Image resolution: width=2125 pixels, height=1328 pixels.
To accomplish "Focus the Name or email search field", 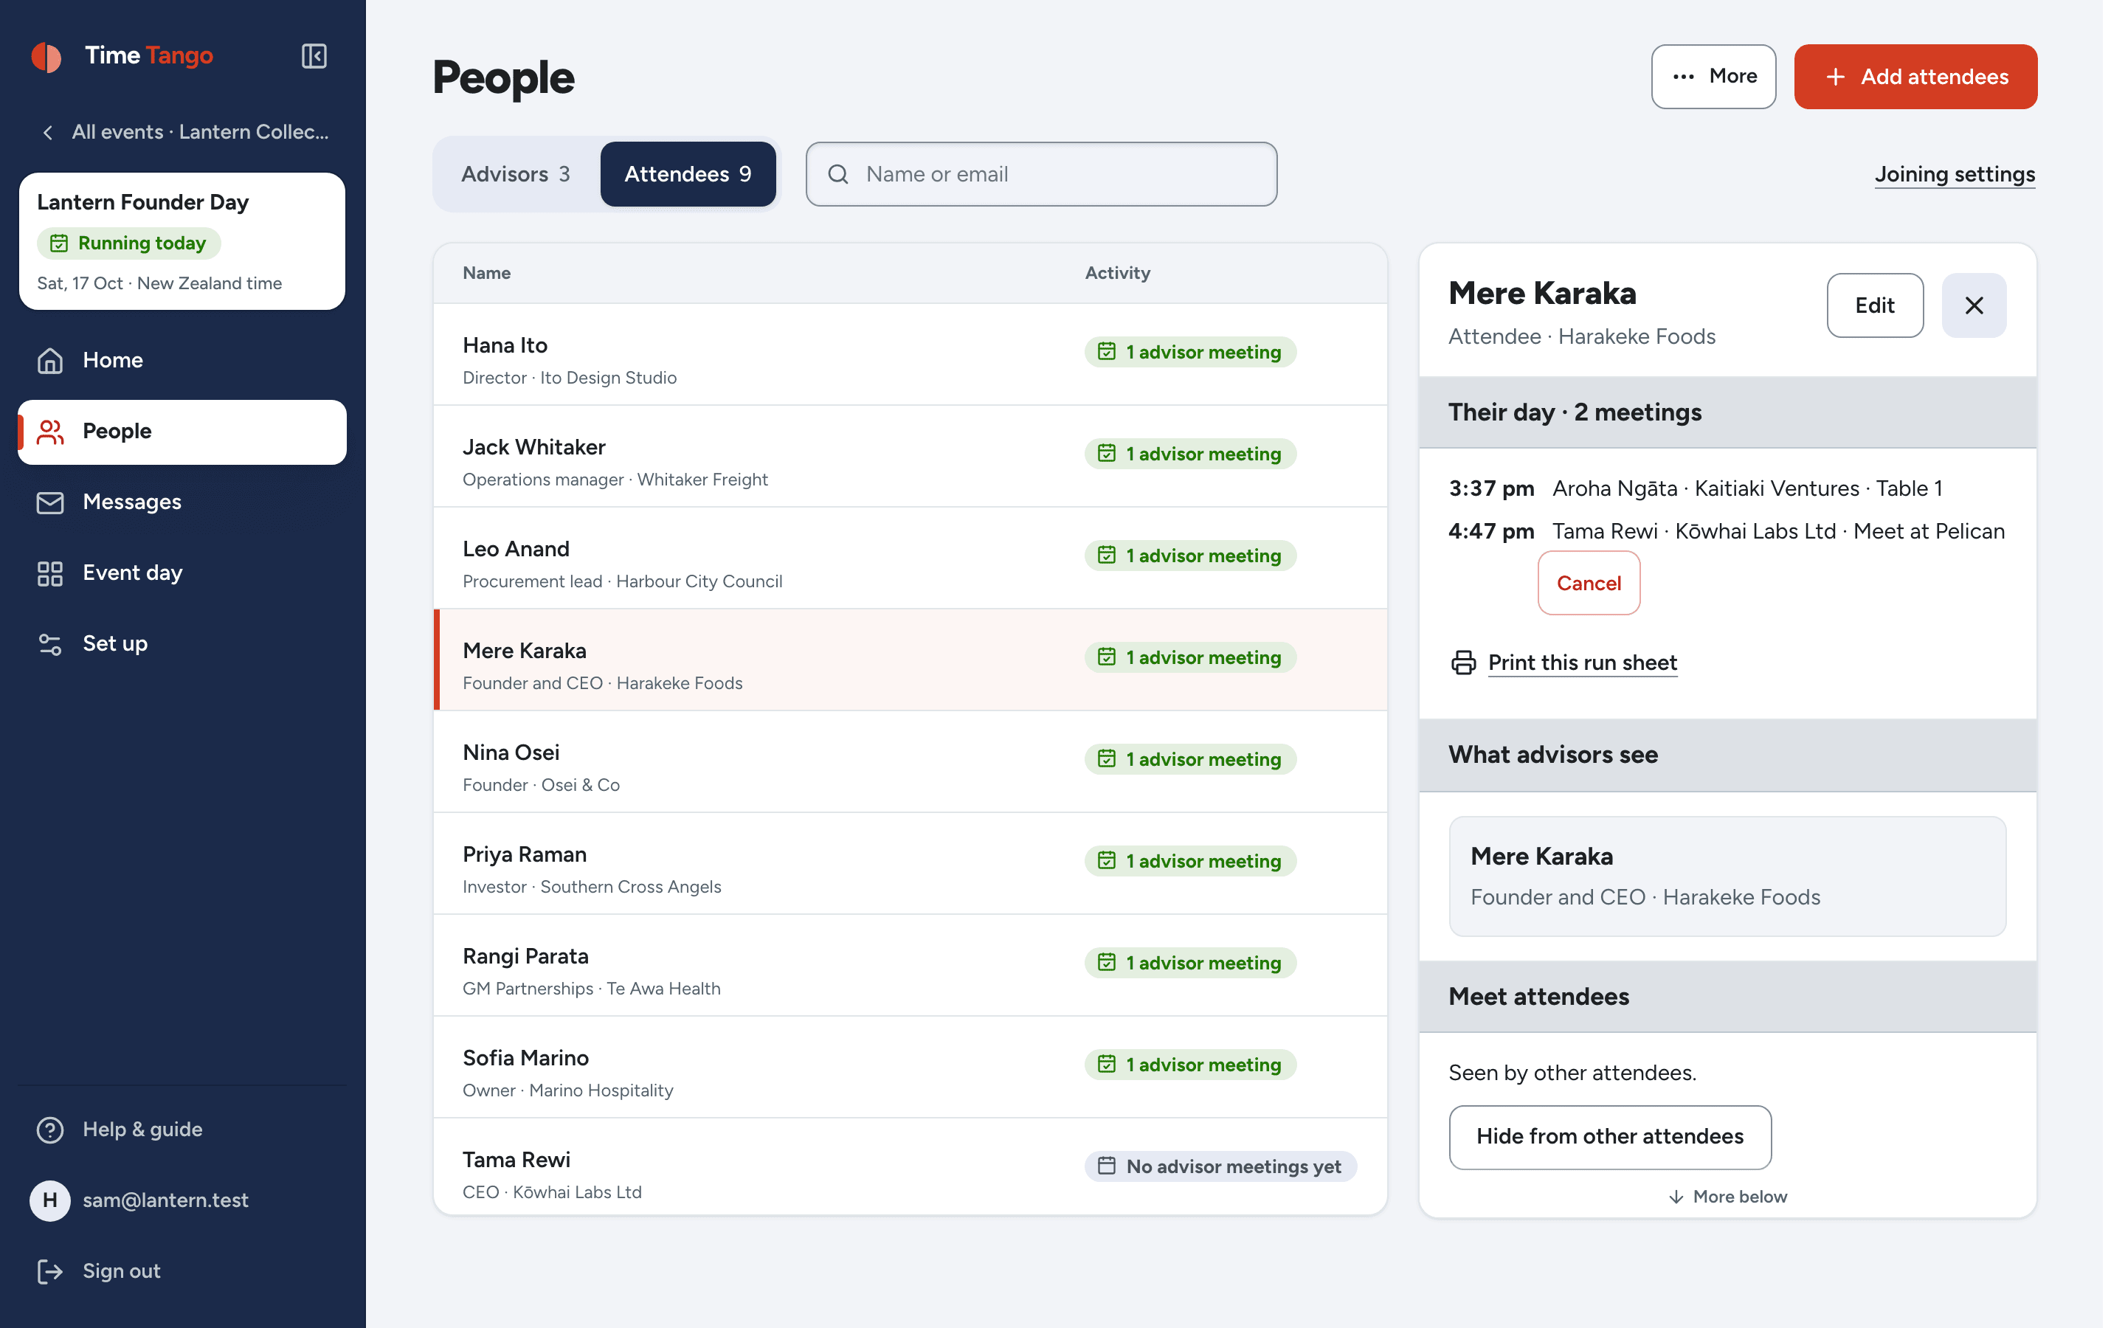I will [x=1041, y=174].
